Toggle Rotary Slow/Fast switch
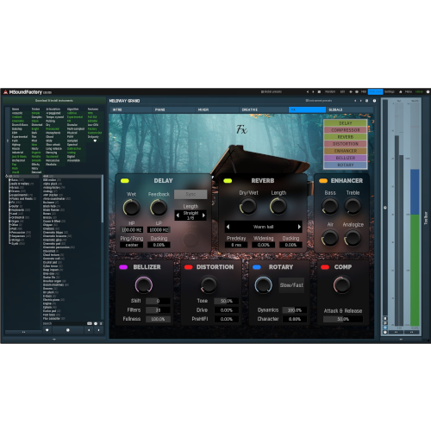The height and width of the screenshot is (431, 431). click(x=291, y=285)
